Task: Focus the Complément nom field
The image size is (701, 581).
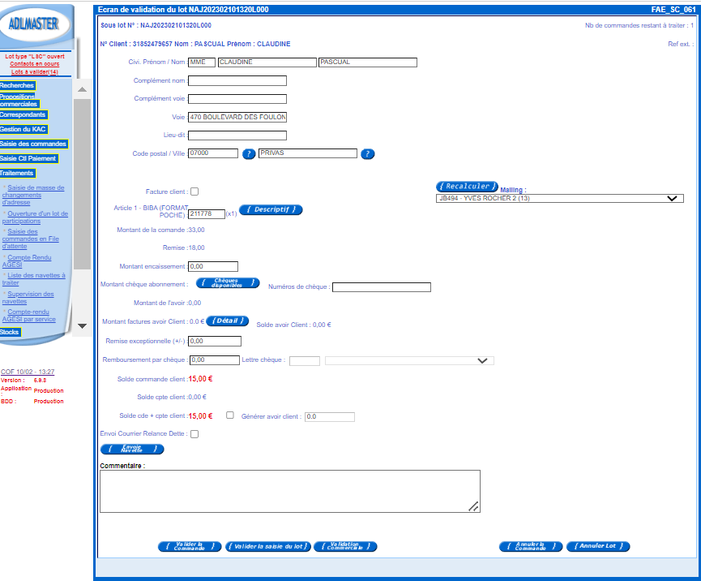Action: [x=237, y=80]
